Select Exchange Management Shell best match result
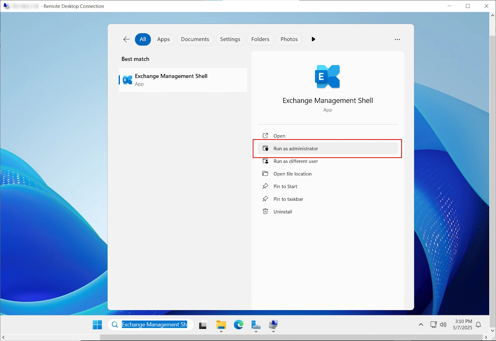496x341 pixels. (x=183, y=80)
